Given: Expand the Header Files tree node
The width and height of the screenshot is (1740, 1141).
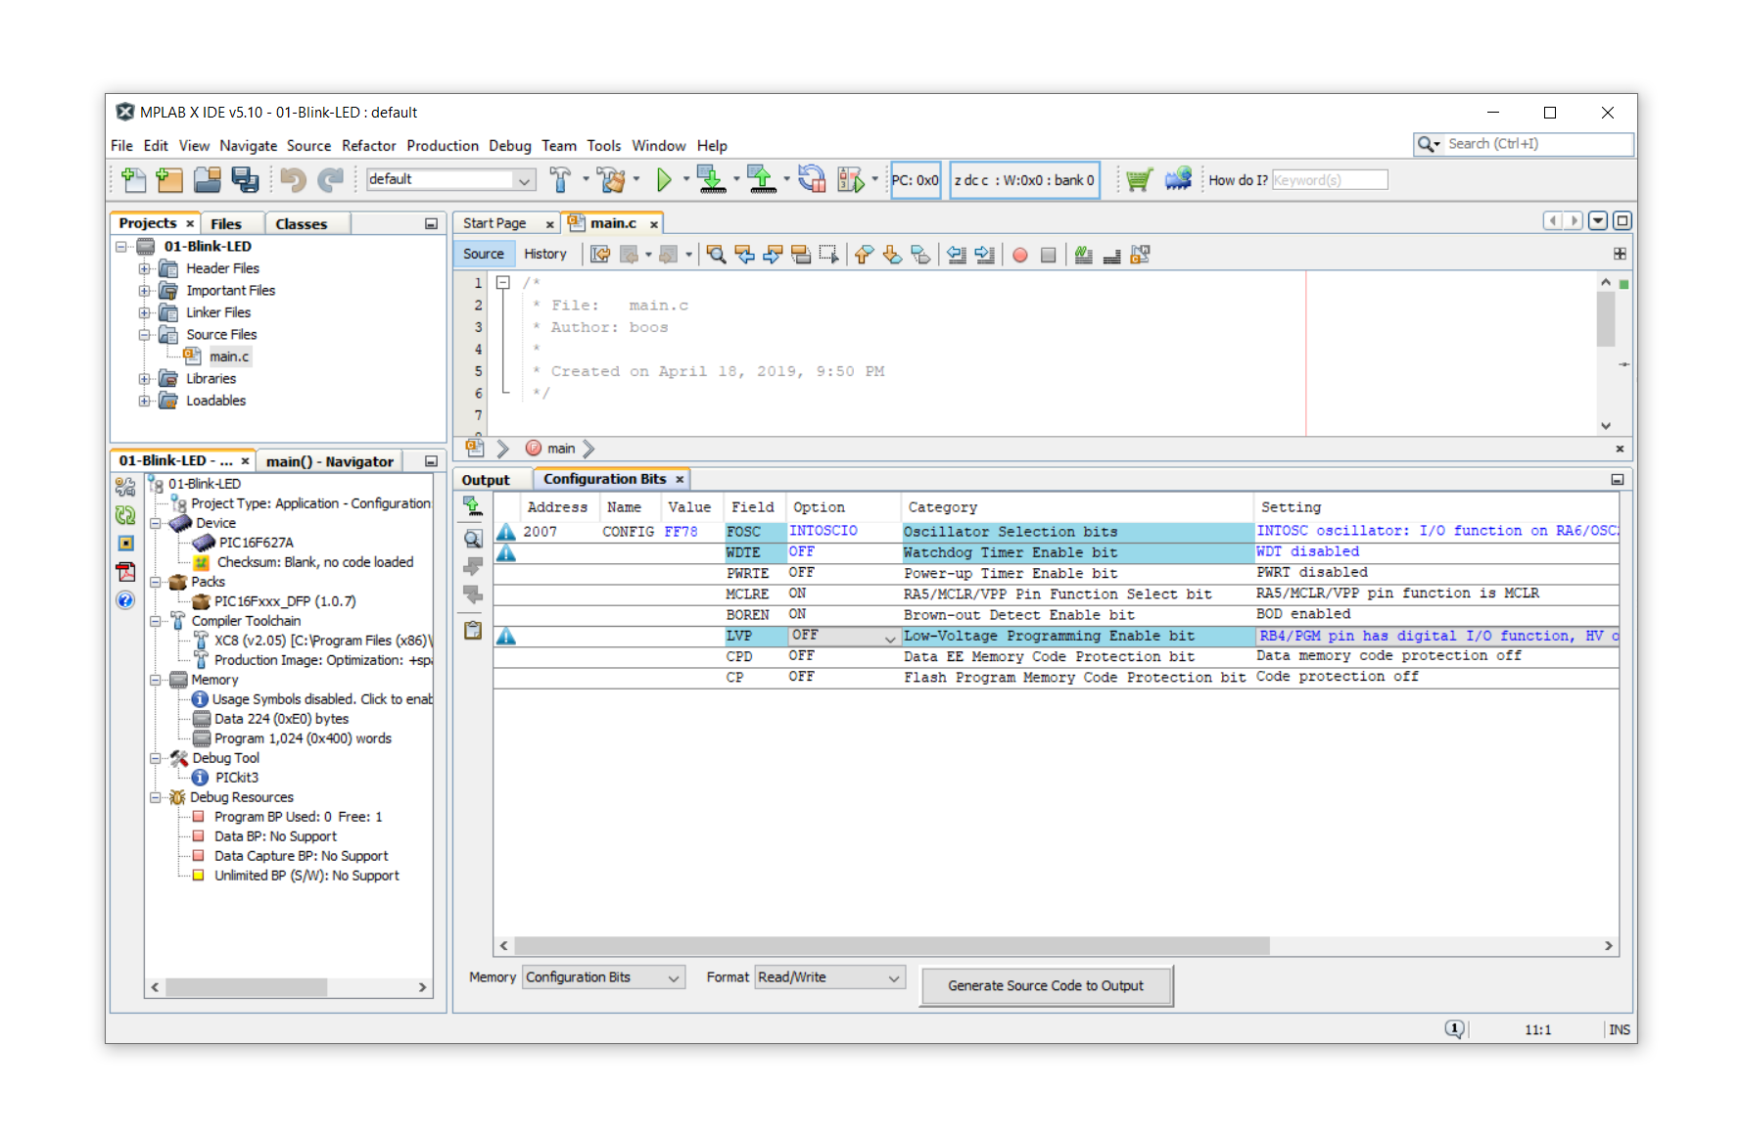Looking at the screenshot, I should [x=144, y=268].
